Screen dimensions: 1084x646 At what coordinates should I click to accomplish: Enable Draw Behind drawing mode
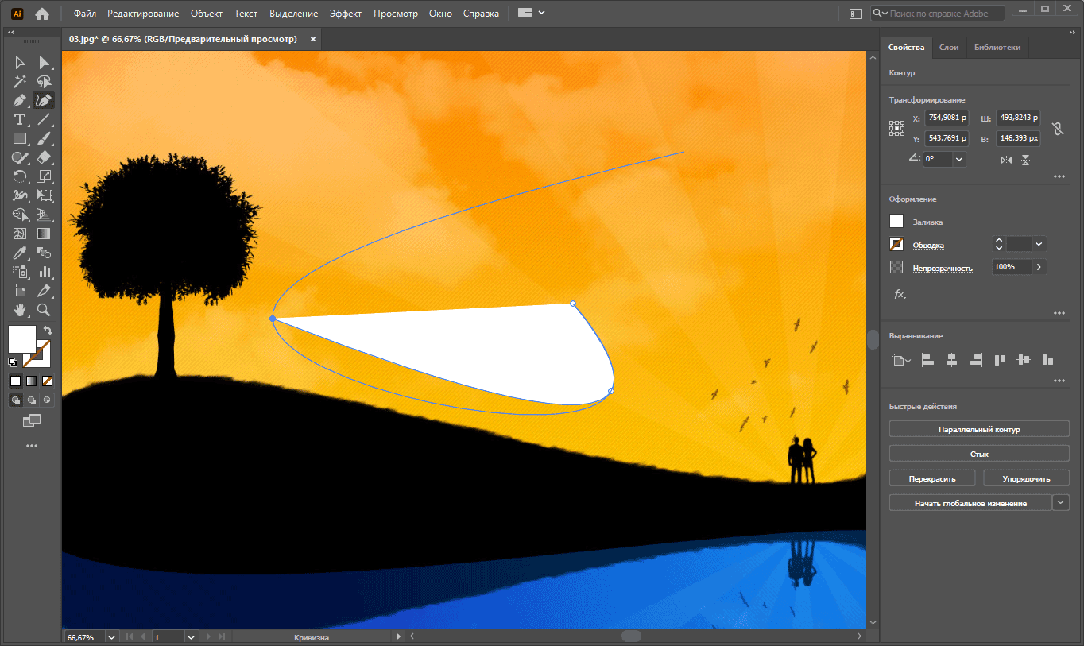tap(31, 400)
